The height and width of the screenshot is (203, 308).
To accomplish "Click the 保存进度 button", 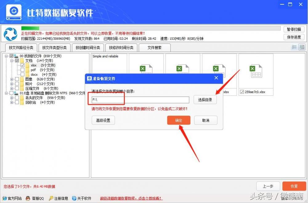I will point(294,37).
